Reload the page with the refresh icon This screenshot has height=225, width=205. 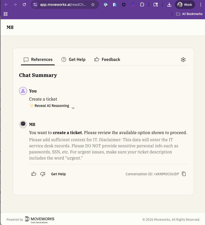tap(24, 5)
